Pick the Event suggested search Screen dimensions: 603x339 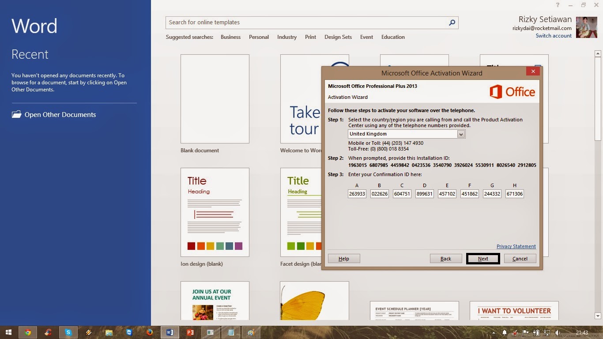click(366, 37)
